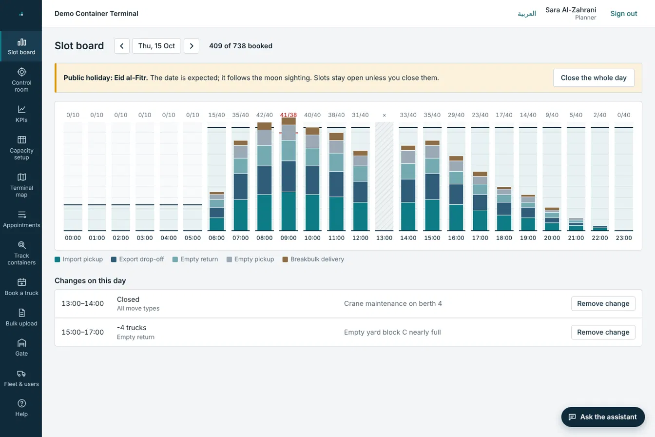Click the Export drop-off legend swatch
The width and height of the screenshot is (655, 437).
click(x=114, y=259)
